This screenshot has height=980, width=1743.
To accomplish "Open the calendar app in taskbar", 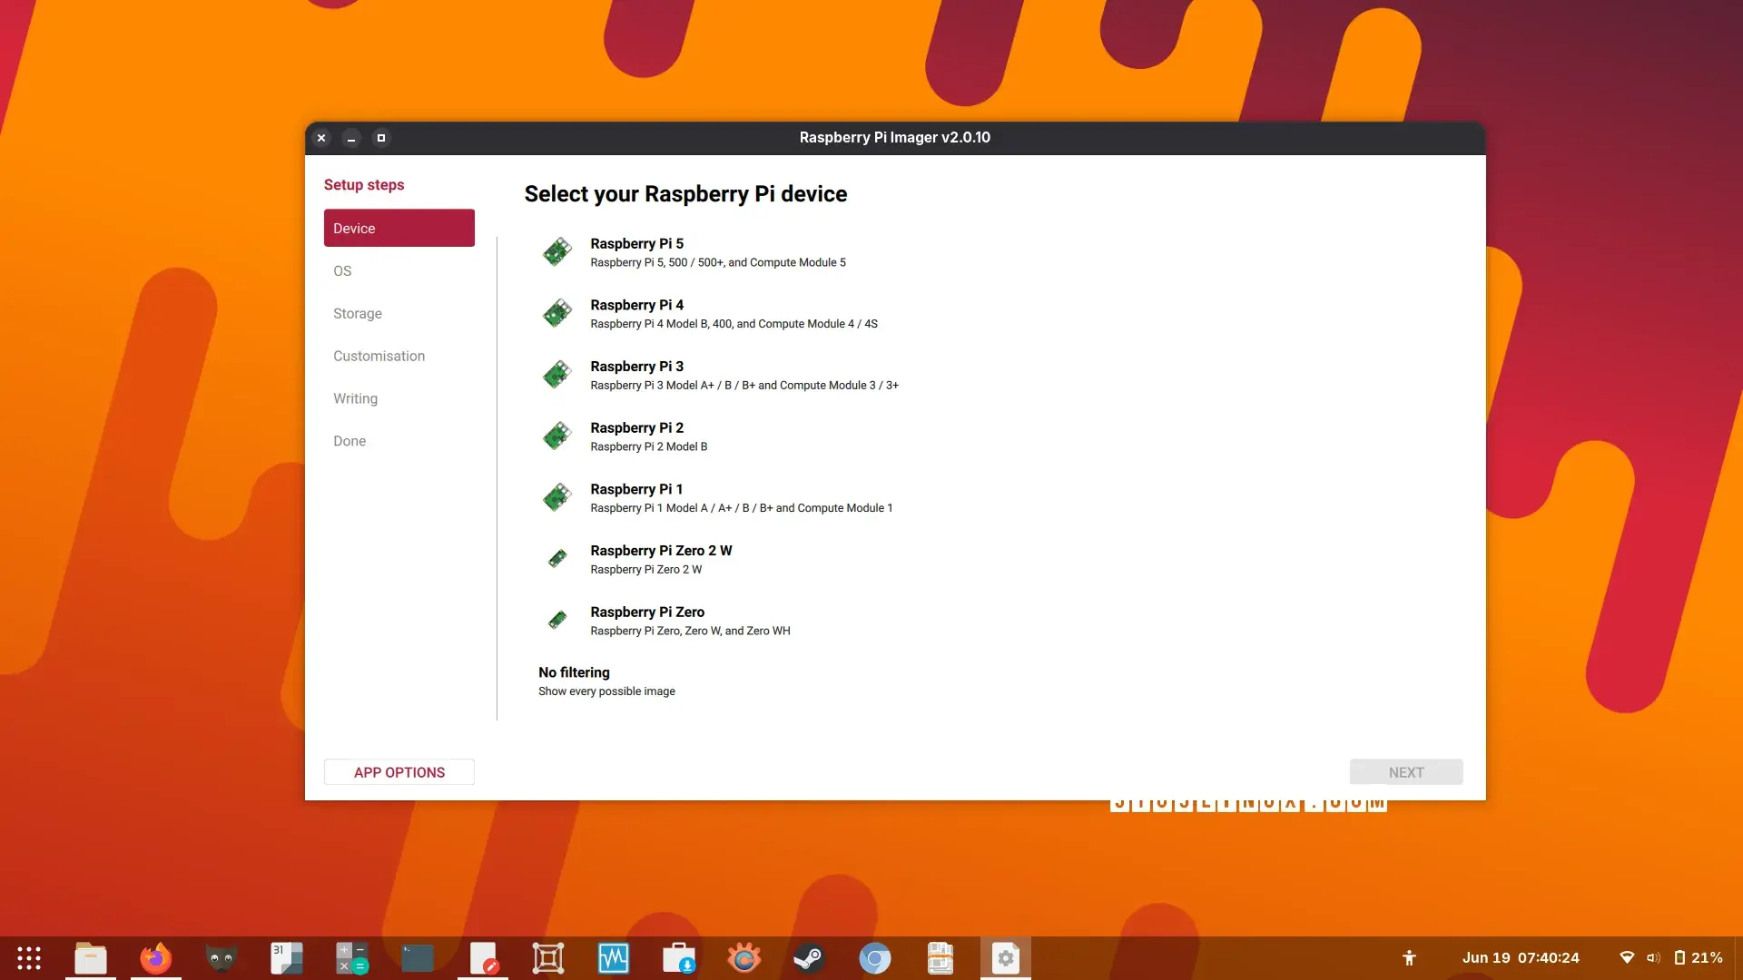I will point(287,958).
